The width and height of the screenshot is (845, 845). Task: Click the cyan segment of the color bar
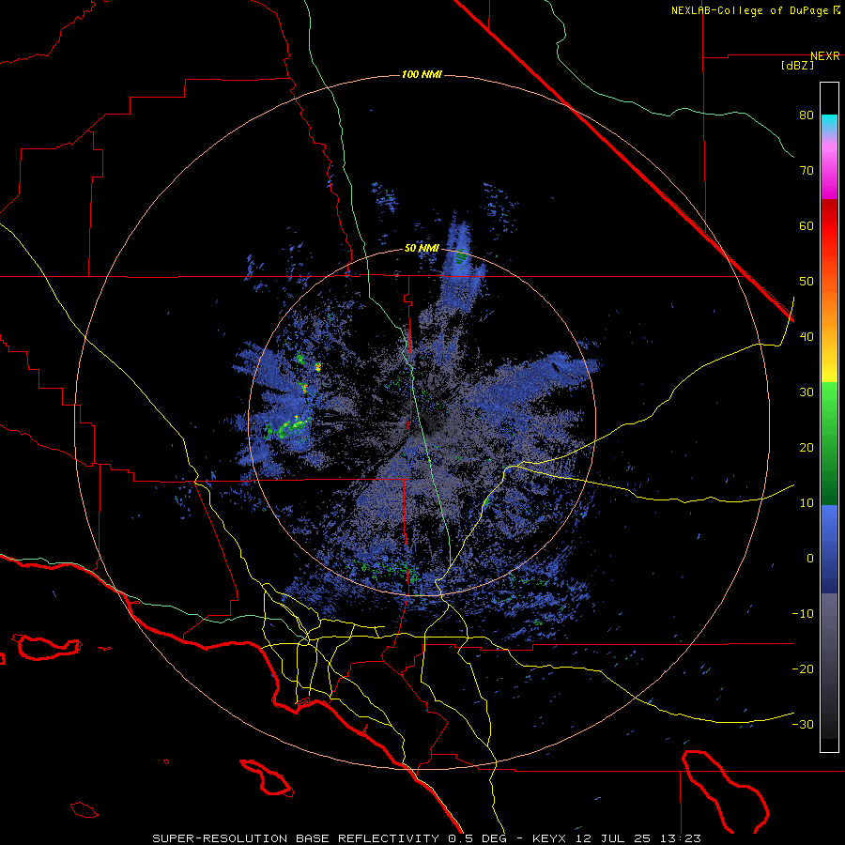coord(829,123)
